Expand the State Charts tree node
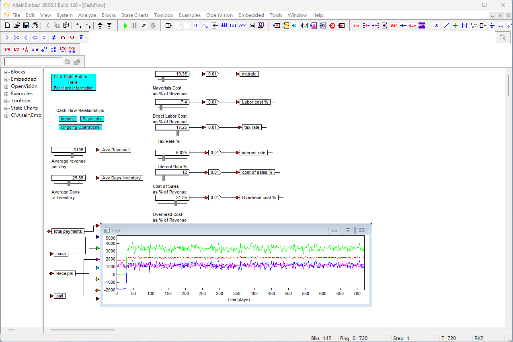This screenshot has height=342, width=513. [6, 108]
